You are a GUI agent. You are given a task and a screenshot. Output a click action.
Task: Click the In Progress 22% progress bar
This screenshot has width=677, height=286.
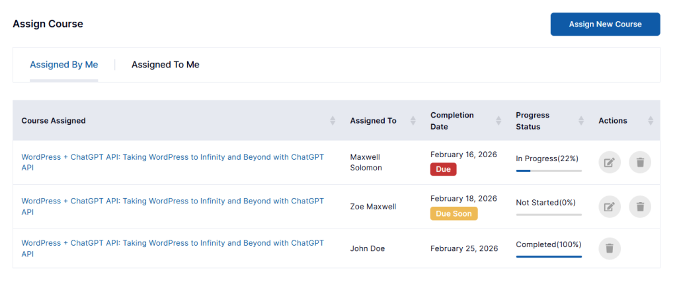pyautogui.click(x=549, y=170)
